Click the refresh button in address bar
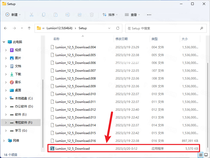210x158 pixels. tap(118, 28)
